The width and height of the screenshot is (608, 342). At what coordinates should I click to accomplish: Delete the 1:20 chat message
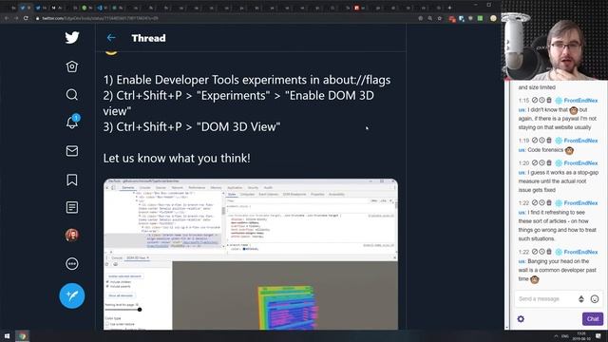(x=549, y=162)
